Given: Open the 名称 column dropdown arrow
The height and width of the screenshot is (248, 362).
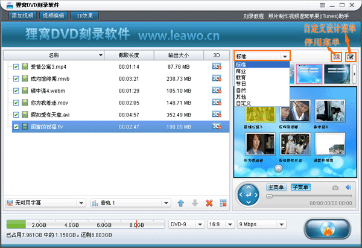Looking at the screenshot, I should 101,55.
